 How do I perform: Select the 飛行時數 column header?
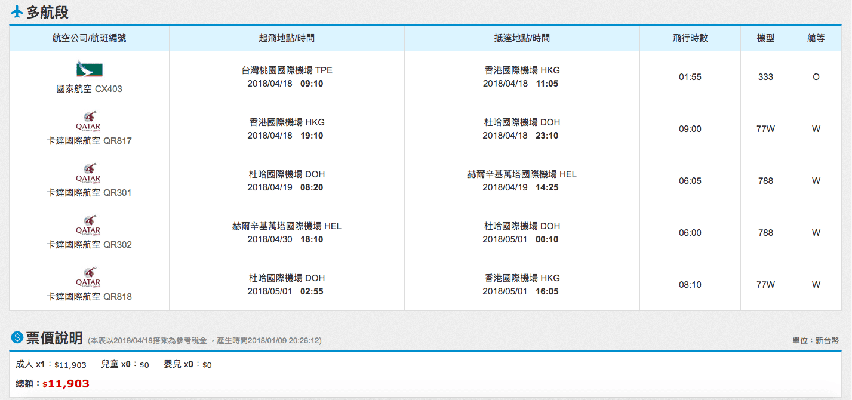690,38
